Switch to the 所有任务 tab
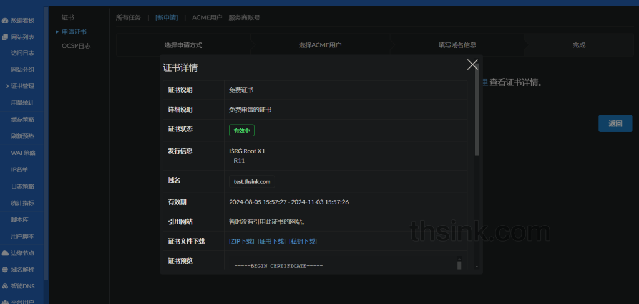 [129, 17]
